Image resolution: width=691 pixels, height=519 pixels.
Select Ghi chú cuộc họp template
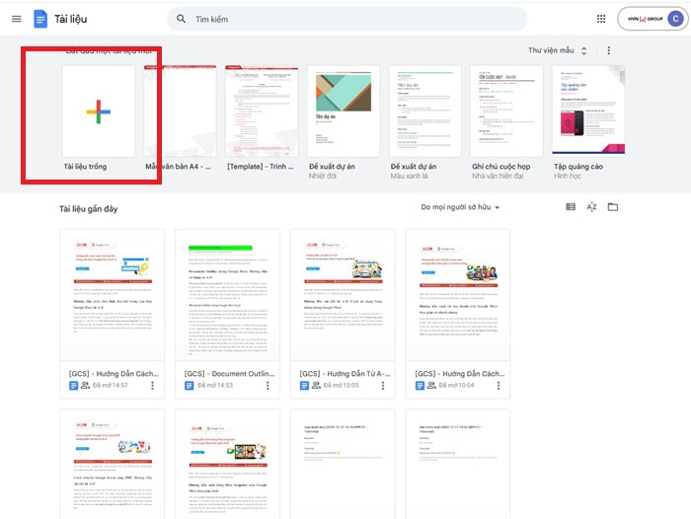(506, 111)
